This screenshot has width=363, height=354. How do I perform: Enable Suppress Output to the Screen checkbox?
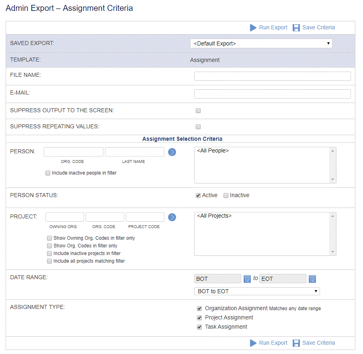(x=198, y=111)
